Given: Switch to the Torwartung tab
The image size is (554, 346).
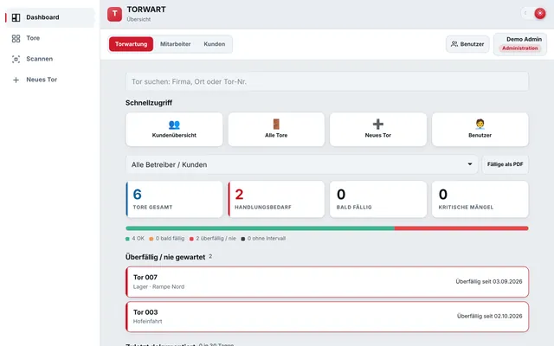Looking at the screenshot, I should [131, 44].
